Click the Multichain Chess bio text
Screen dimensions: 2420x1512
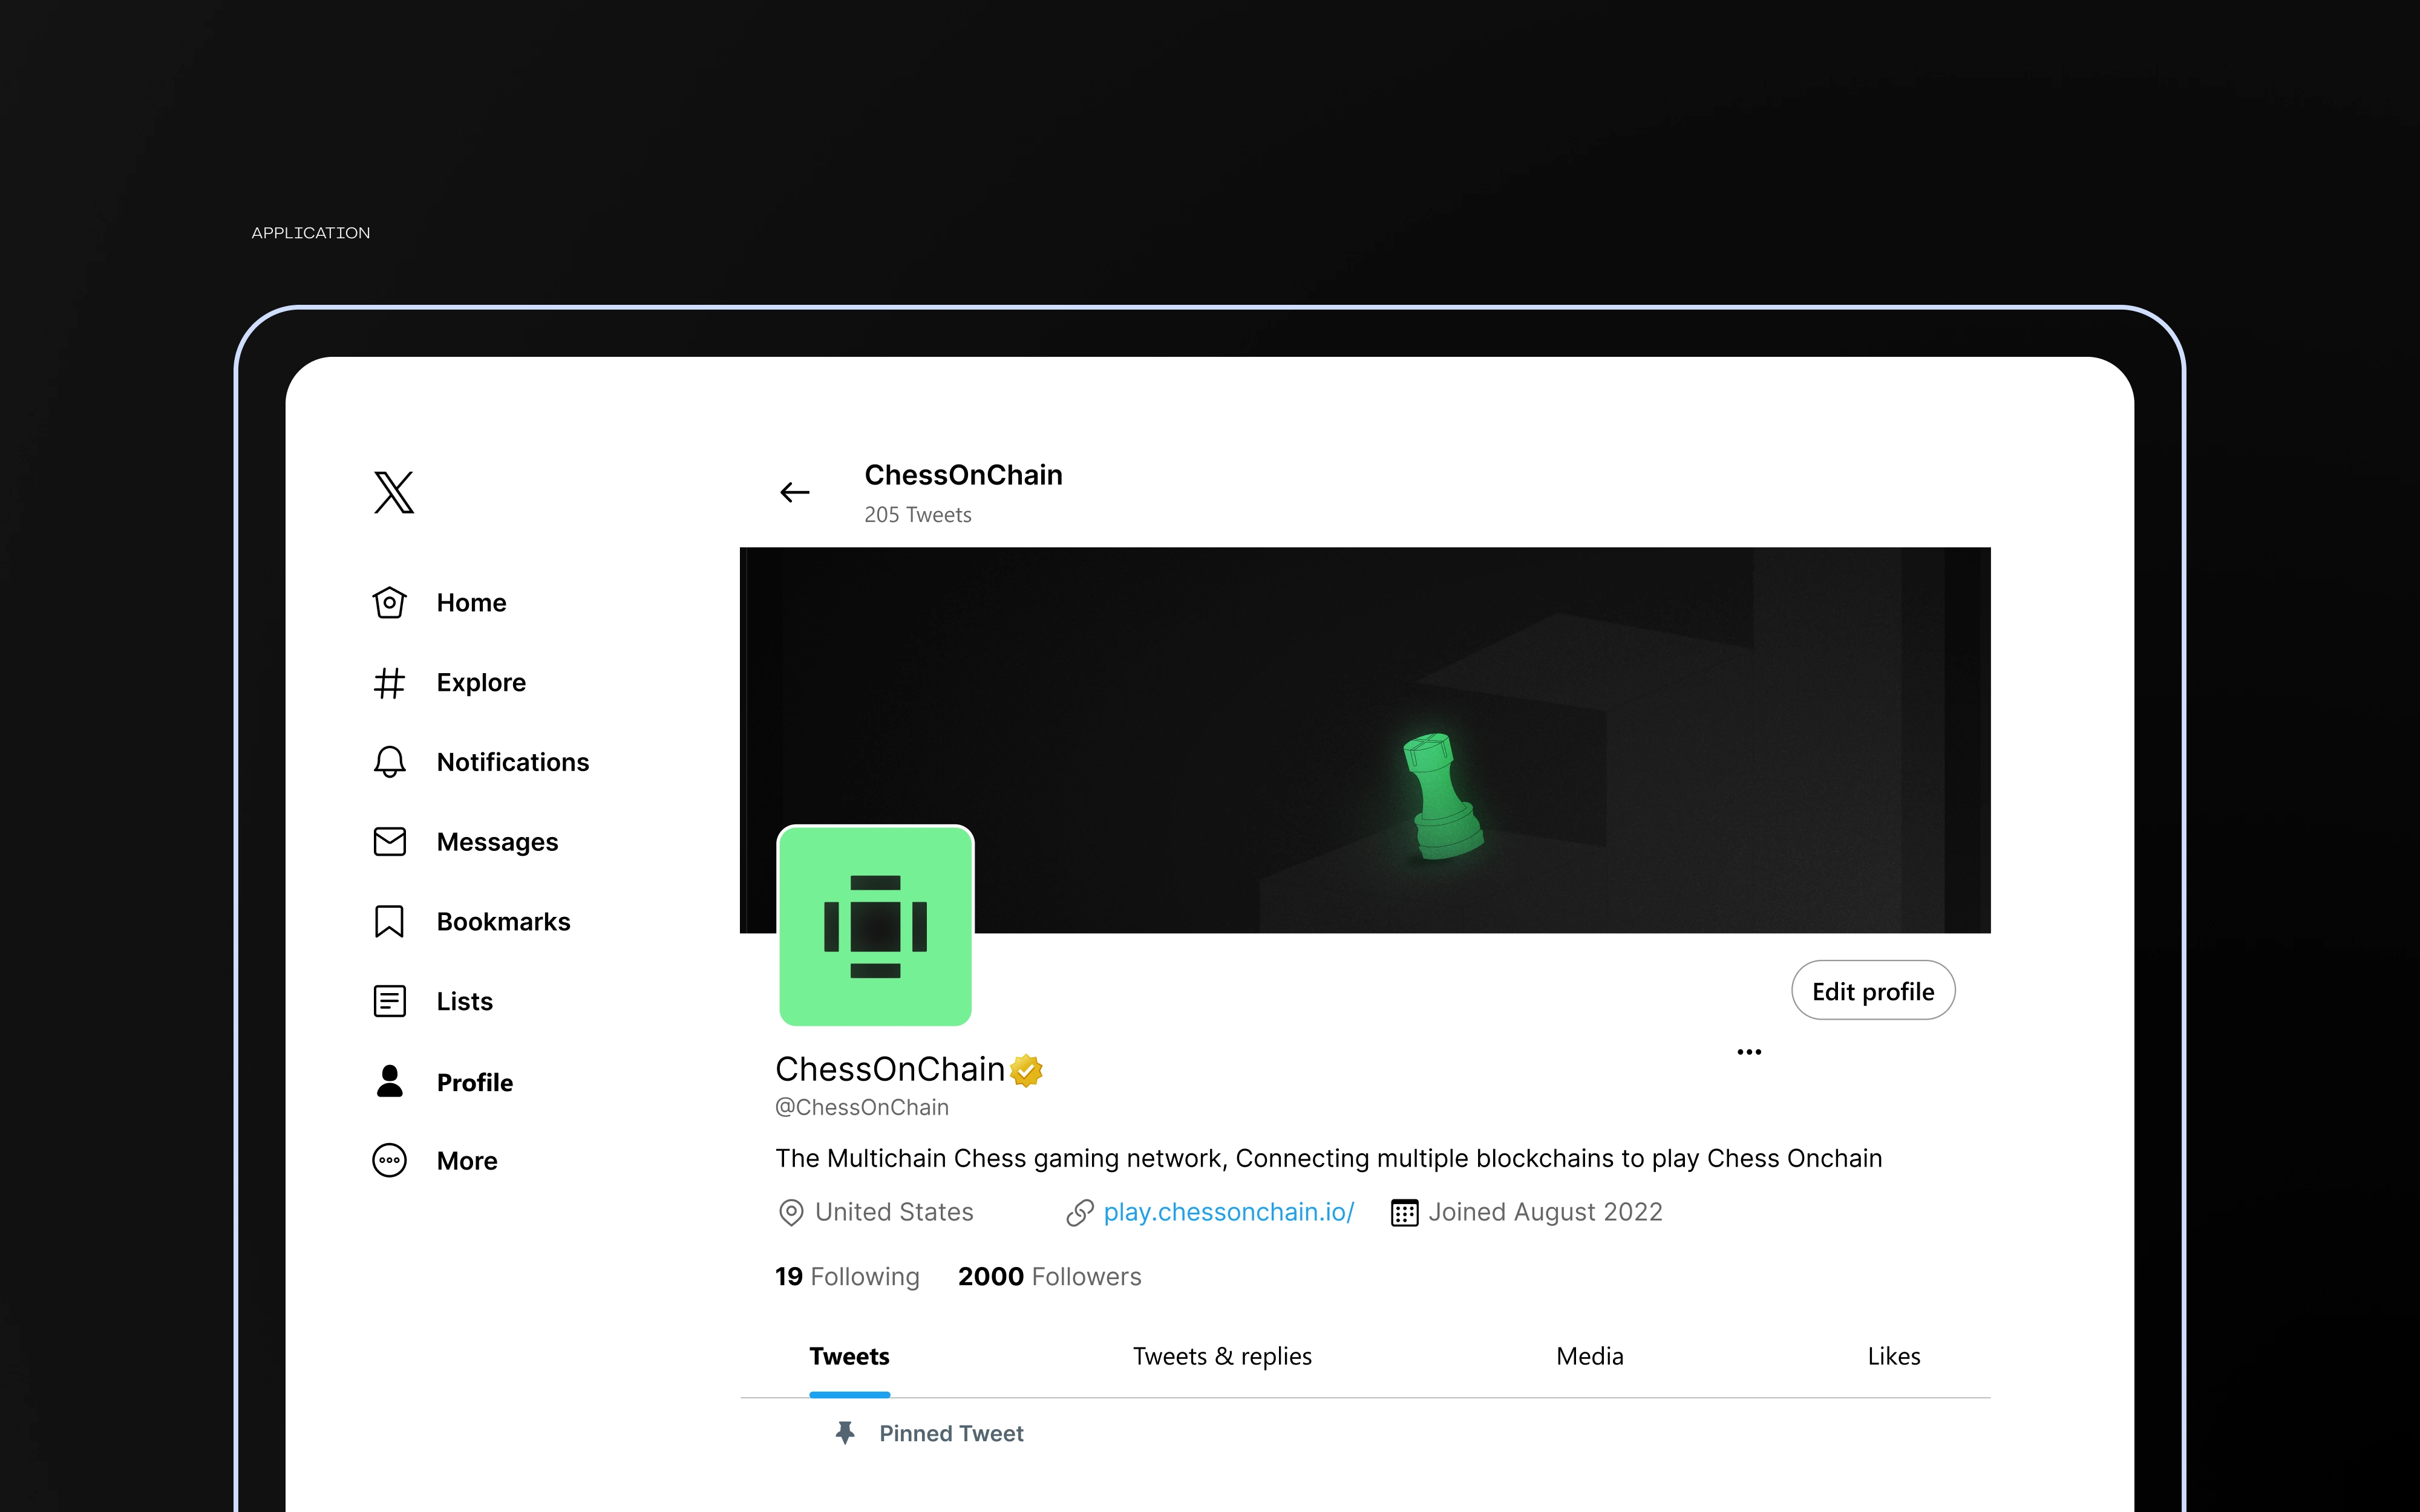point(1328,1158)
